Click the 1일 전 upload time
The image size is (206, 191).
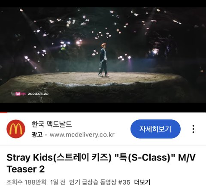pyautogui.click(x=58, y=182)
